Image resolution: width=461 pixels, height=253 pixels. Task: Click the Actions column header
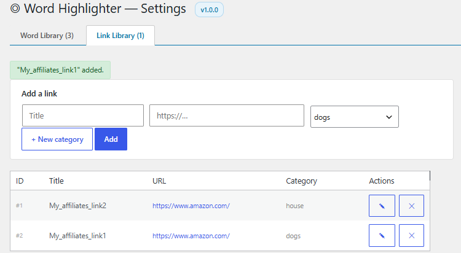[382, 181]
